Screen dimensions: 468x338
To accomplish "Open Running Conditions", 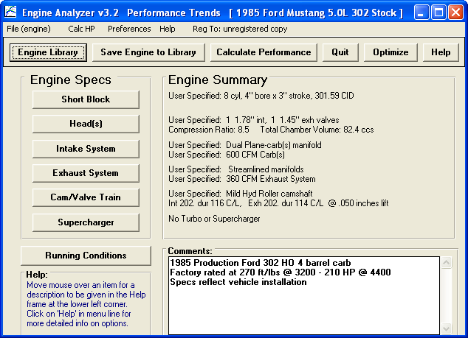I will tap(86, 256).
